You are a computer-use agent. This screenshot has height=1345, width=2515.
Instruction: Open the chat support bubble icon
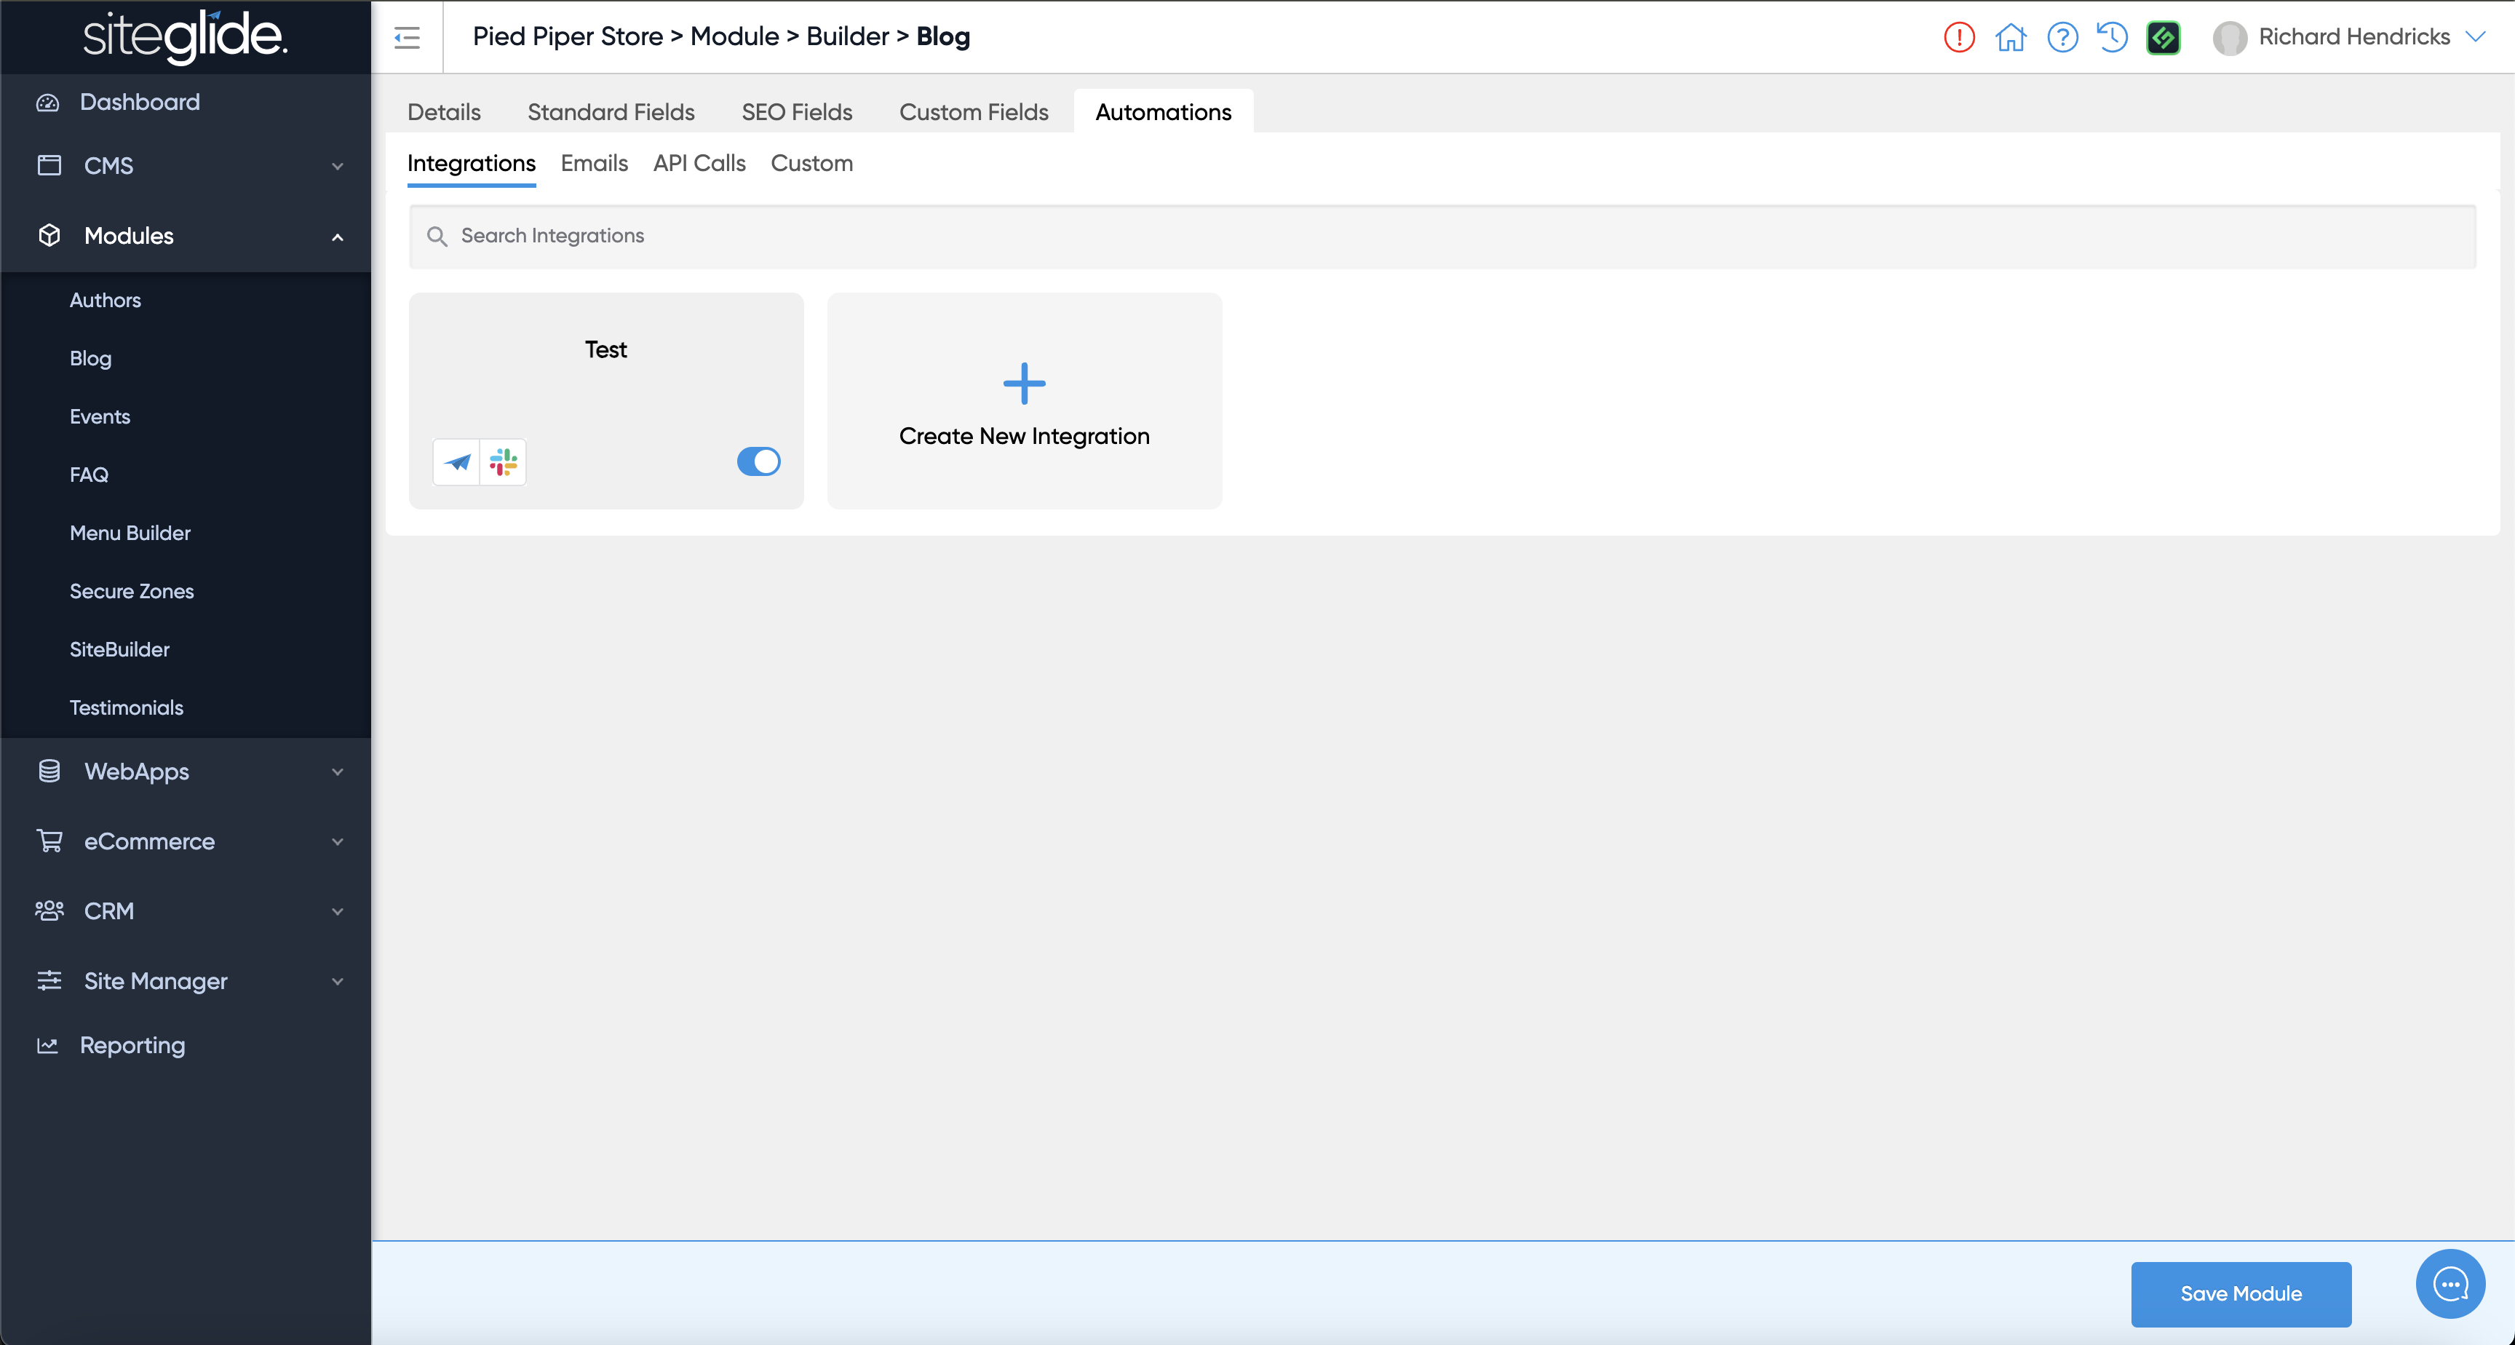pos(2450,1283)
